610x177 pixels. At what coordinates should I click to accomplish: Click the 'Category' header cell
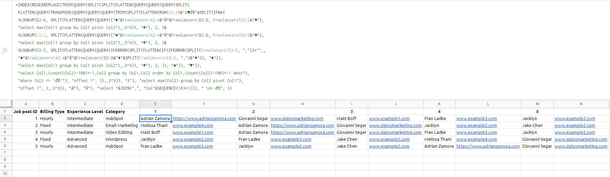(x=122, y=111)
